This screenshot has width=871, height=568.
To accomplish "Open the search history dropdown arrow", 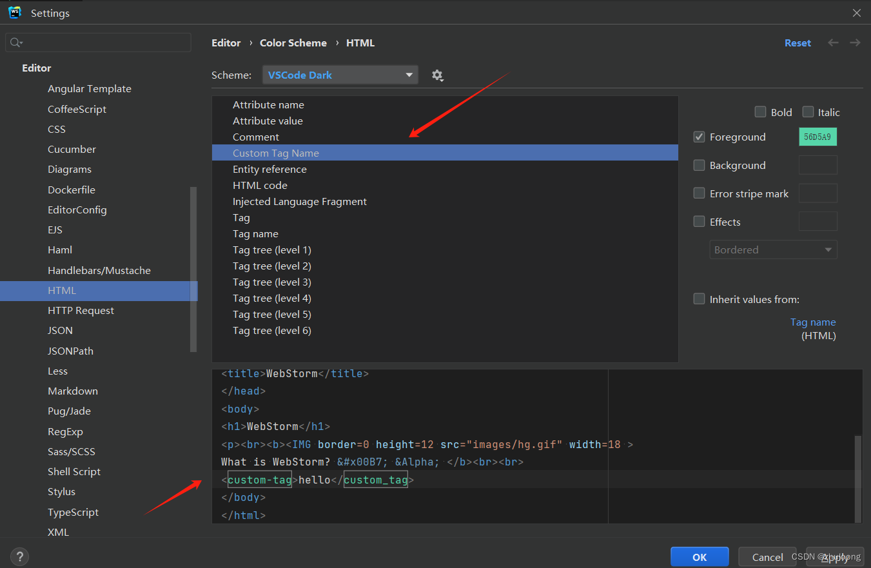I will 21,42.
